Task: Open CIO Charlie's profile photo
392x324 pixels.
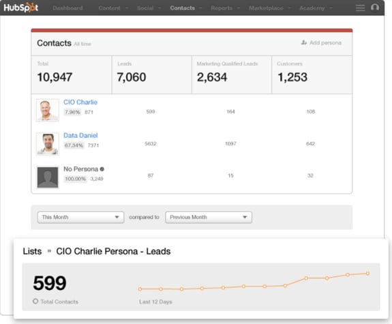Action: [48, 110]
